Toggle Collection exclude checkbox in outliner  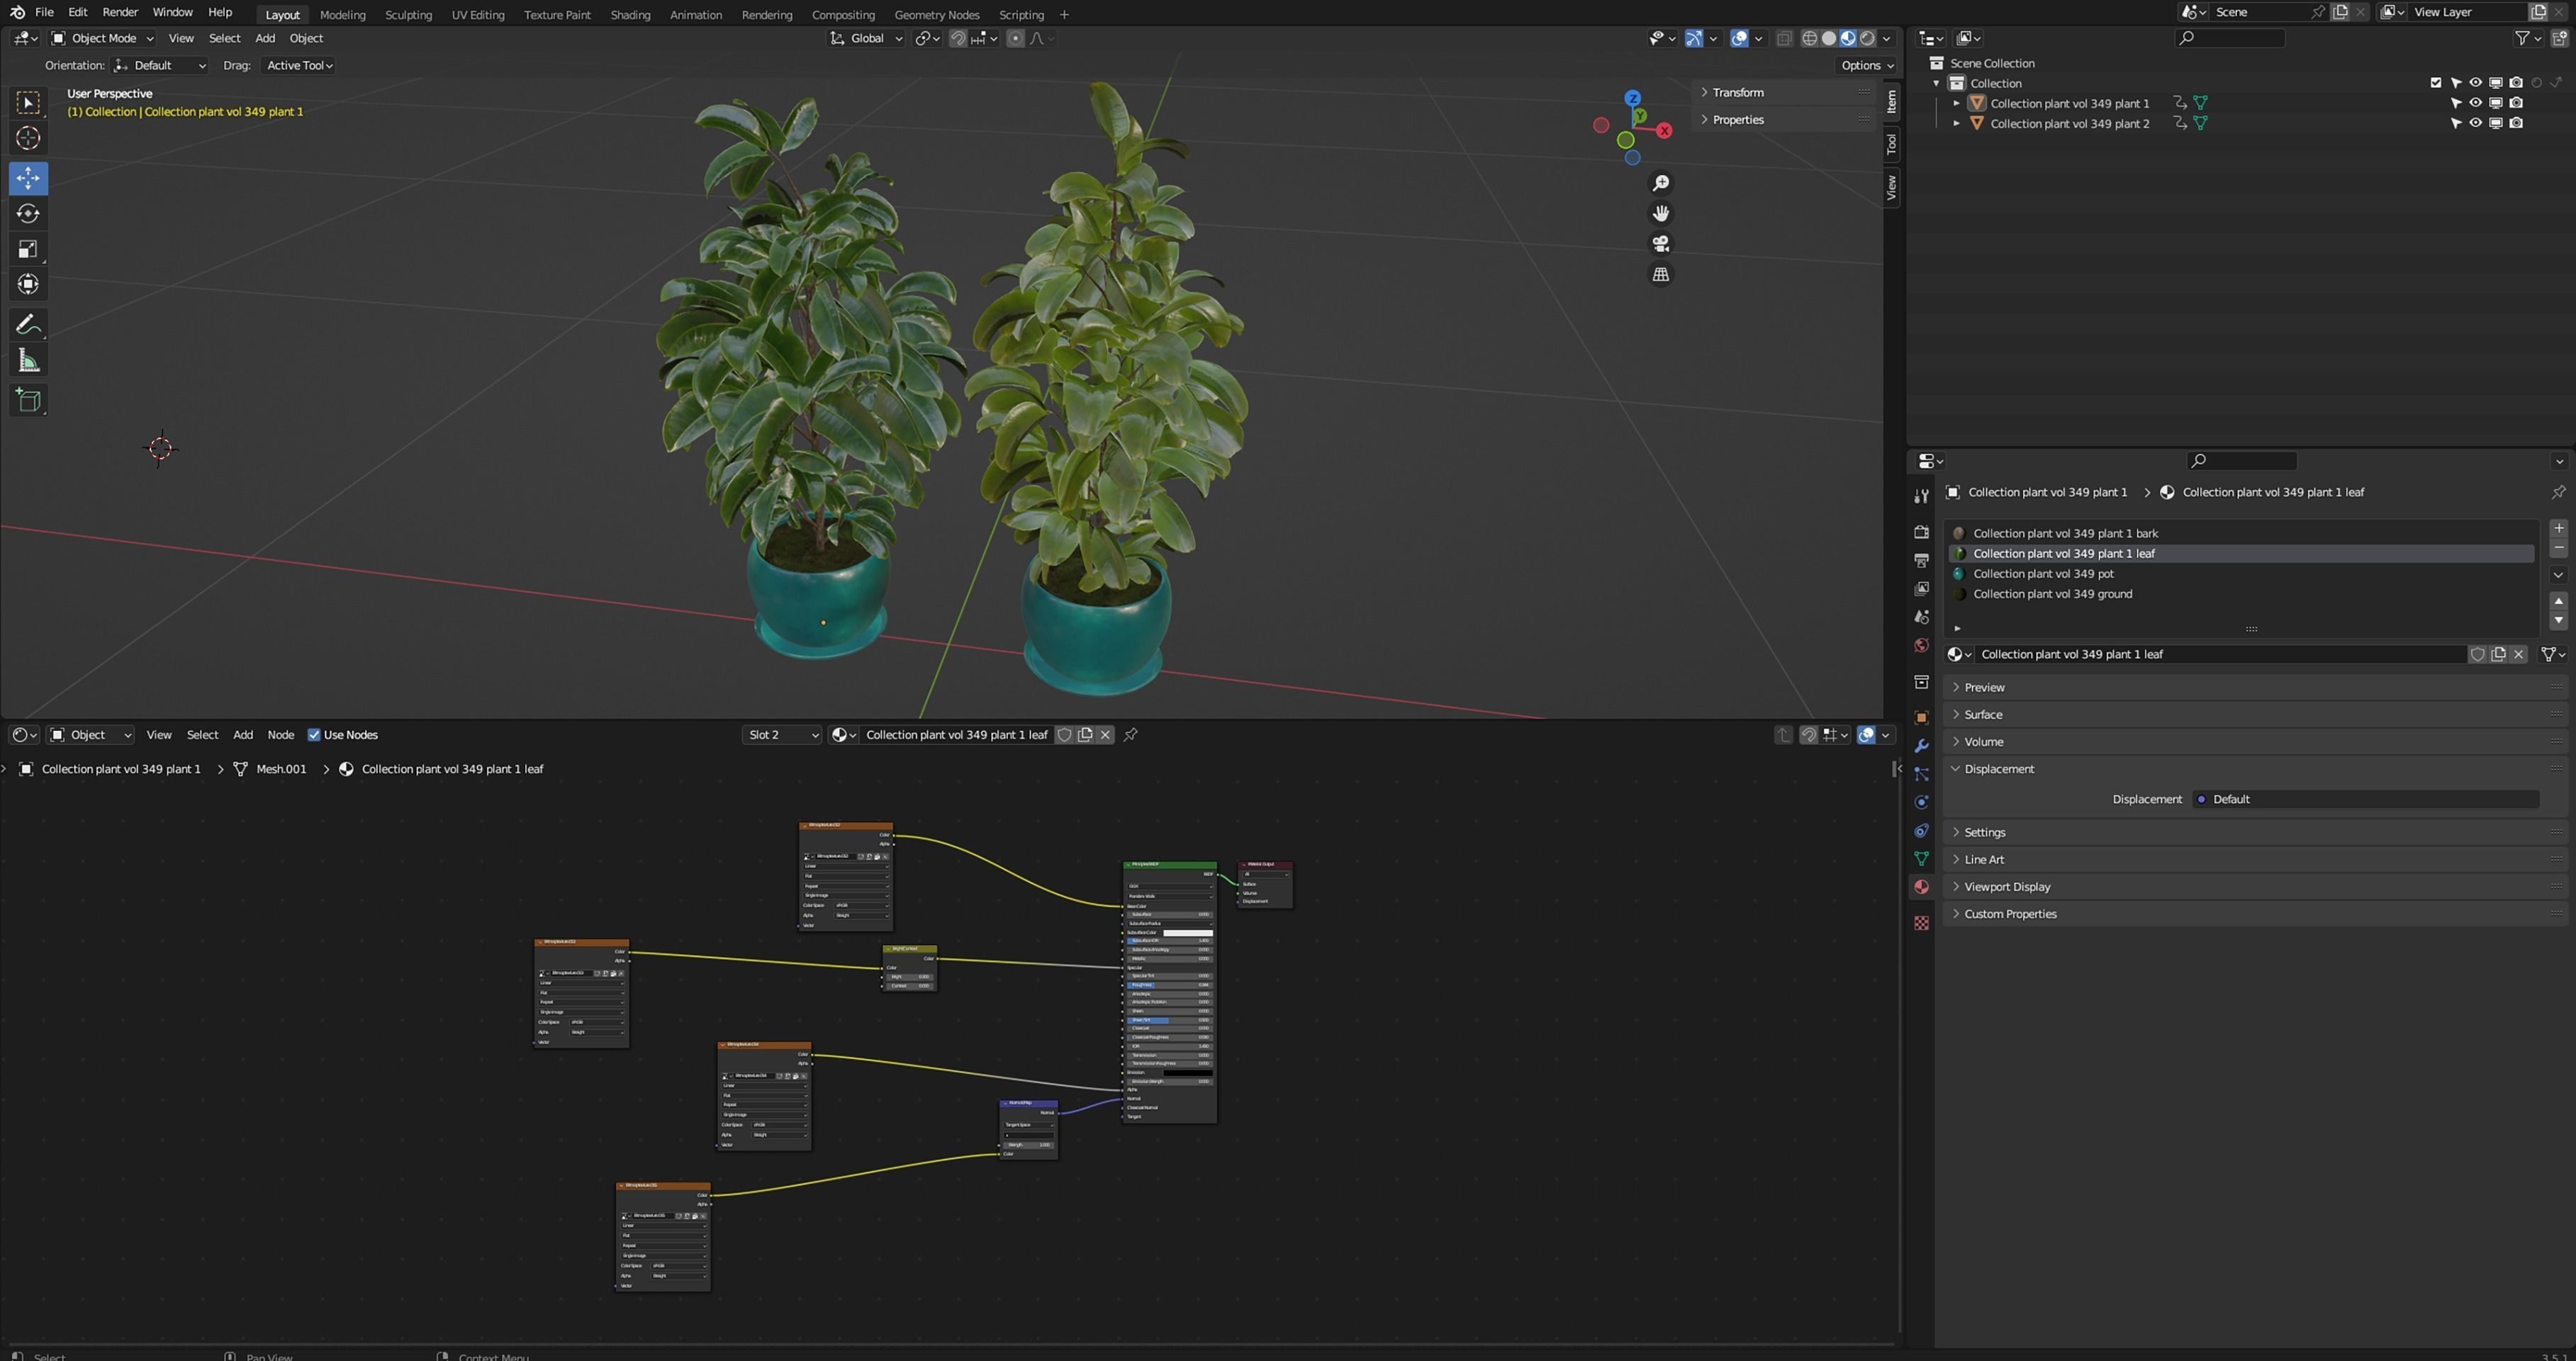[2435, 83]
